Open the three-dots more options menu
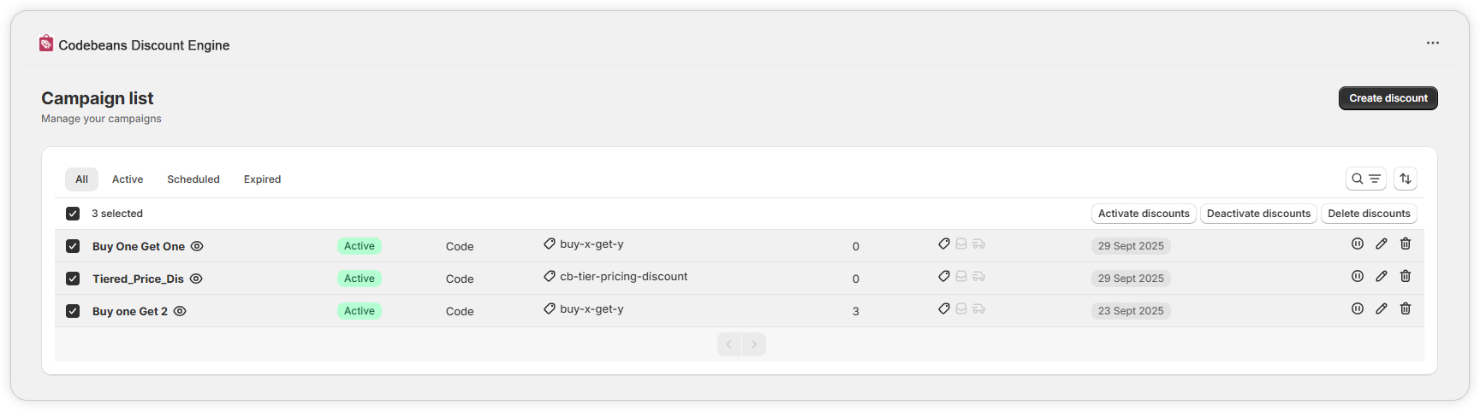This screenshot has height=411, width=1480. click(x=1432, y=44)
